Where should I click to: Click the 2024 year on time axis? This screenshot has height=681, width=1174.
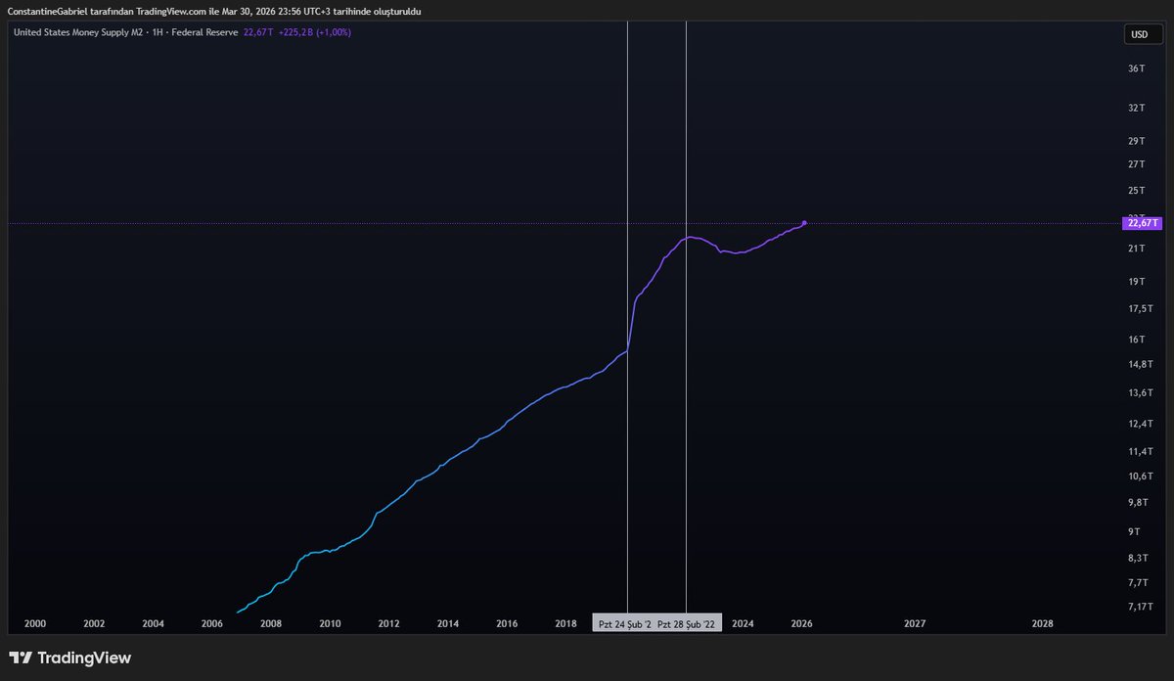click(x=743, y=623)
